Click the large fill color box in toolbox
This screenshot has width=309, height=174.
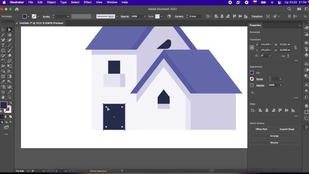(x=3, y=105)
